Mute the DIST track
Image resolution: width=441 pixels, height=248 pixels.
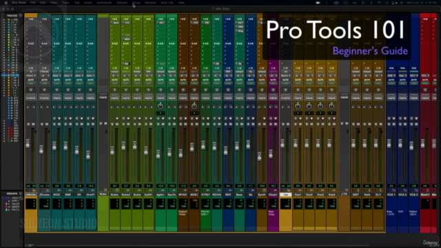click(x=358, y=124)
